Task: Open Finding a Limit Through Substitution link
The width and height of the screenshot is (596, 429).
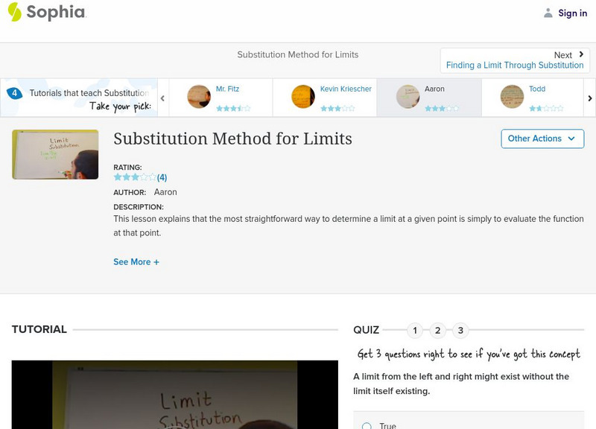Action: pos(515,66)
